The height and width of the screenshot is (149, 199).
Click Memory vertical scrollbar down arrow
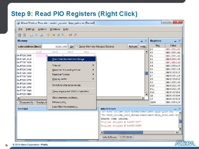point(146,94)
